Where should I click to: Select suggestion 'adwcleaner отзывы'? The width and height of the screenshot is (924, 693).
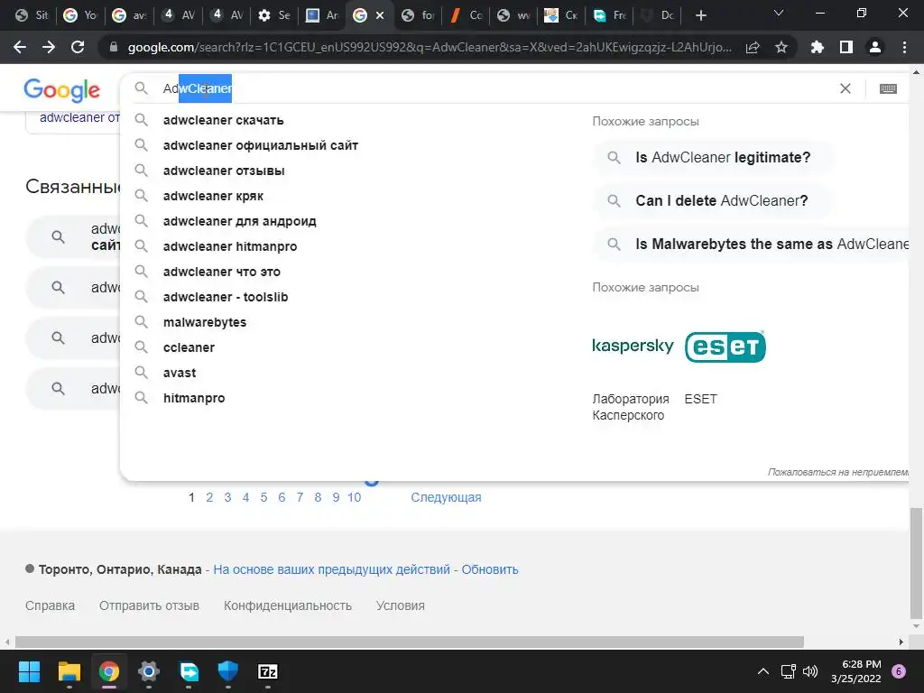pyautogui.click(x=224, y=171)
